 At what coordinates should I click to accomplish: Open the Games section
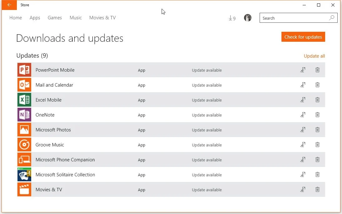pyautogui.click(x=55, y=18)
